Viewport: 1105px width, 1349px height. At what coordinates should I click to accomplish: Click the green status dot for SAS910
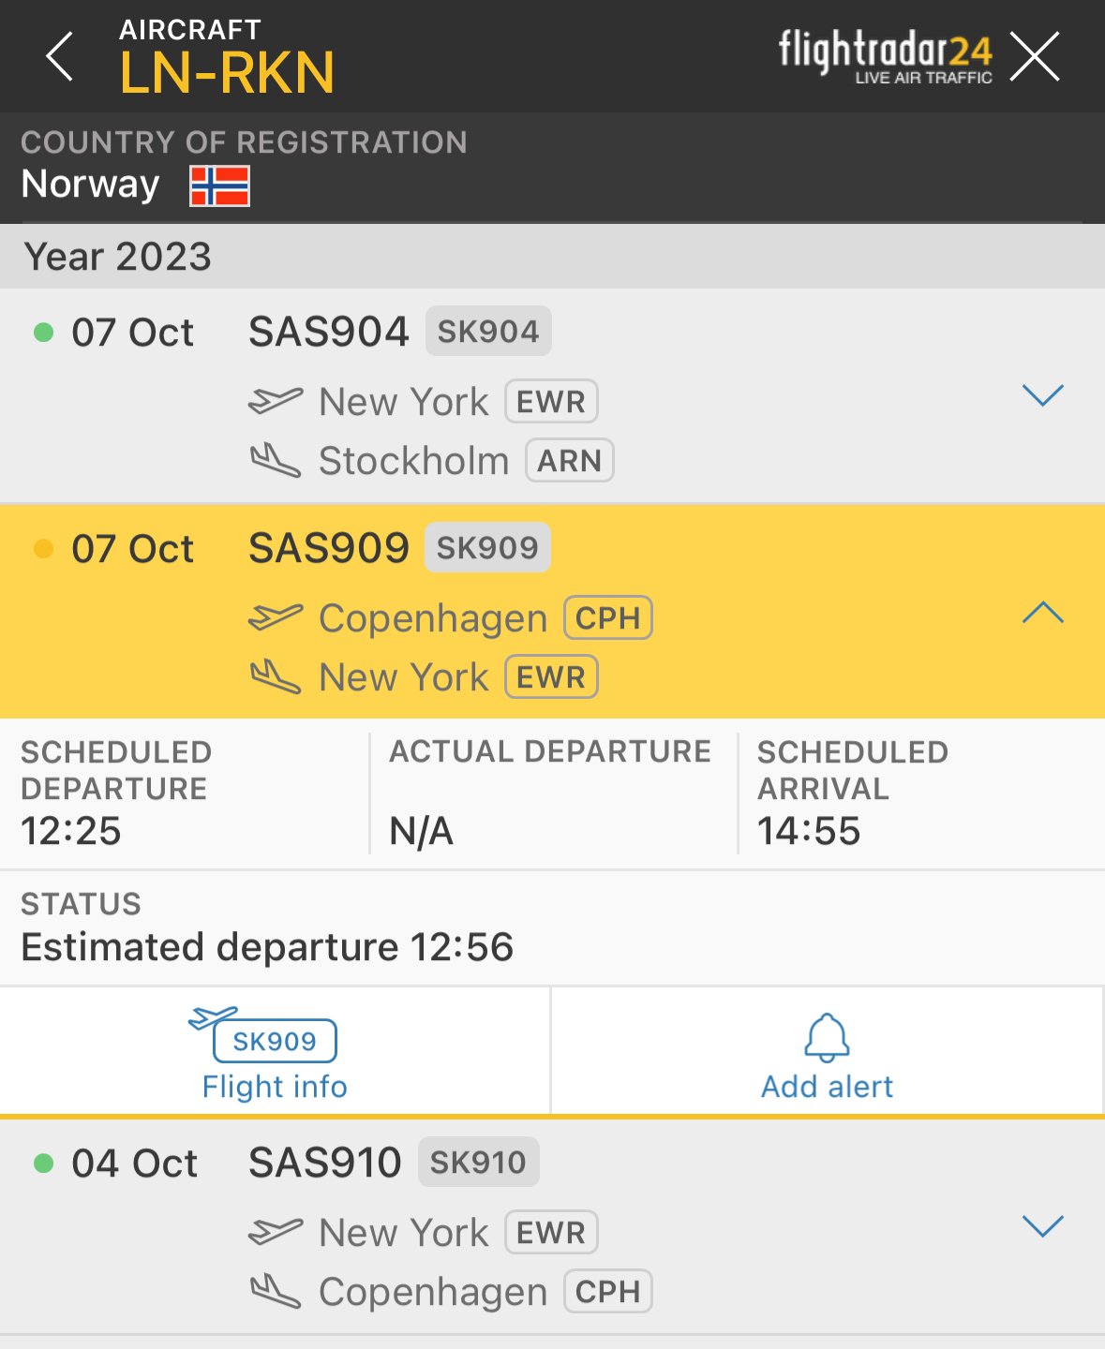click(x=43, y=1164)
